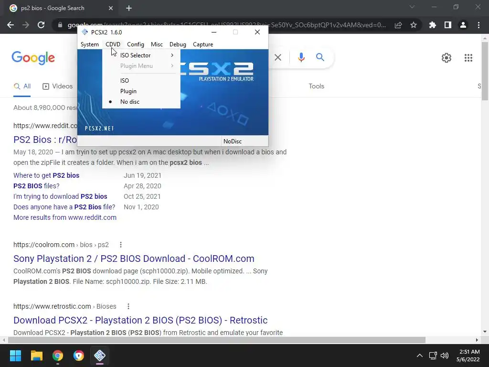Select the All results tab
The width and height of the screenshot is (489, 367).
(x=22, y=86)
